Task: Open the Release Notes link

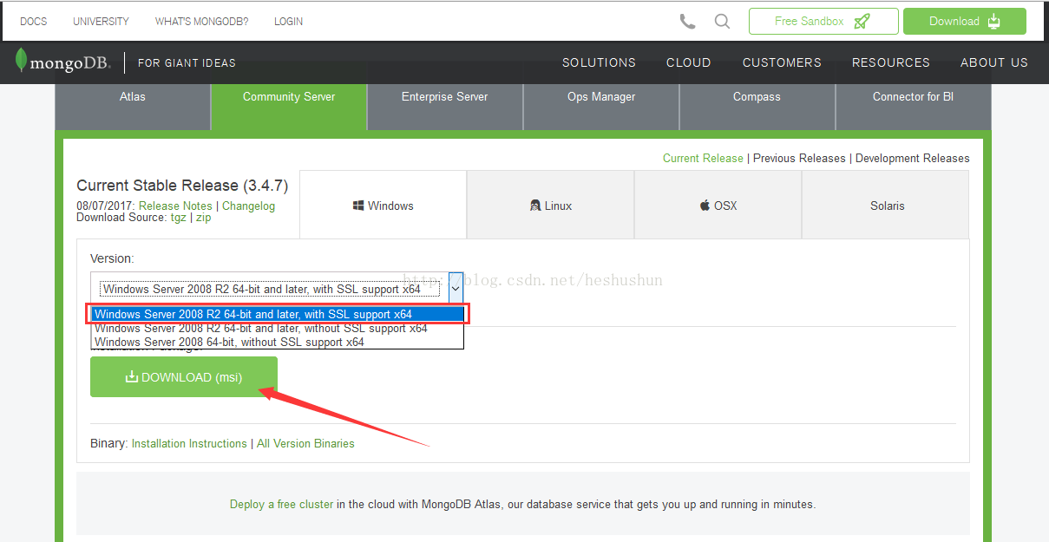Action: [x=175, y=206]
